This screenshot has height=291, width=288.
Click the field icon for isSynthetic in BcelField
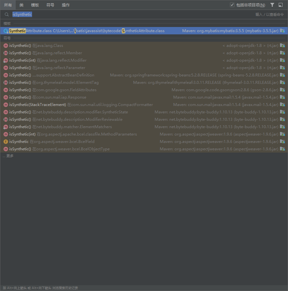click(x=5, y=142)
